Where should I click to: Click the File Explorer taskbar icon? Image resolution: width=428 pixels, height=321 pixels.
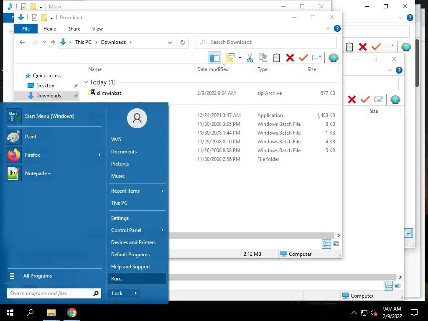click(x=51, y=313)
